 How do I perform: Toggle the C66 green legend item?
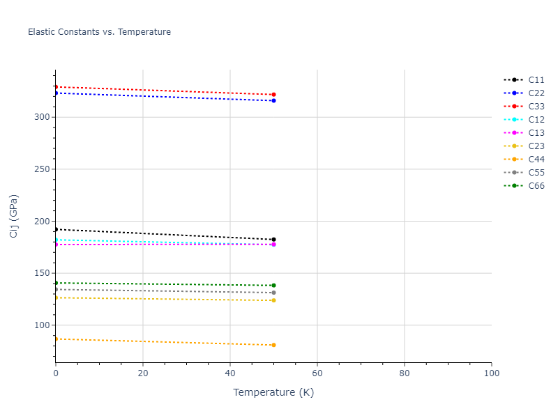tap(536, 186)
